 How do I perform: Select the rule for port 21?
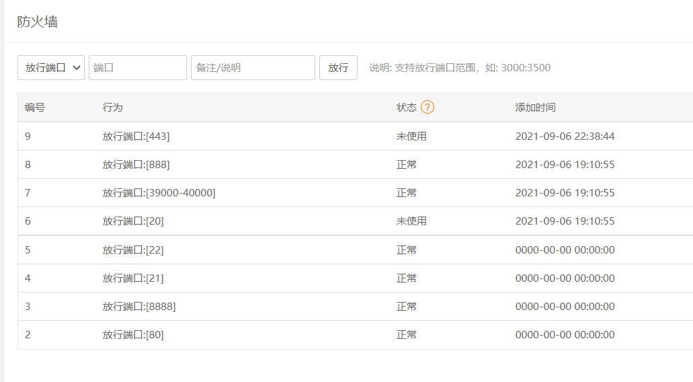(x=133, y=278)
